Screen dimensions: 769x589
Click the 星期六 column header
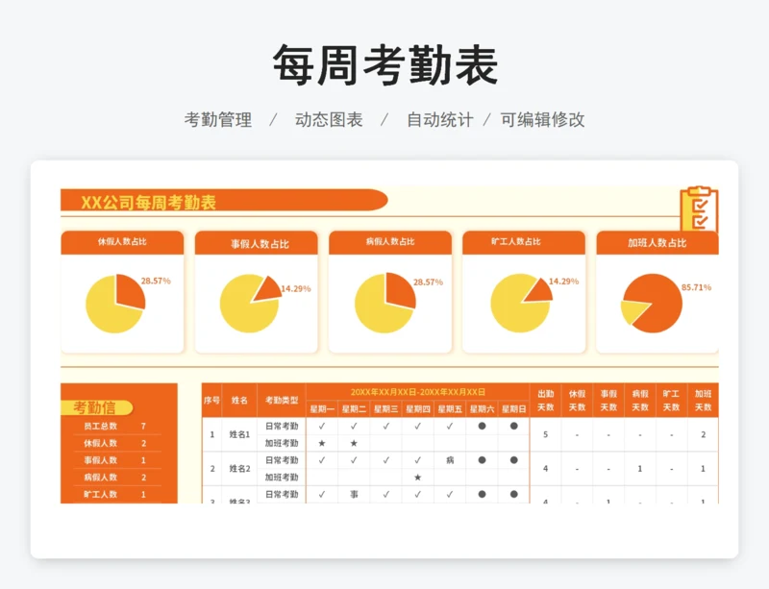483,409
